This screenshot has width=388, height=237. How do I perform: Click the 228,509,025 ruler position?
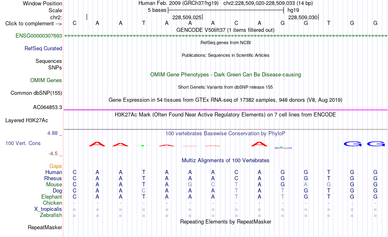187,17
